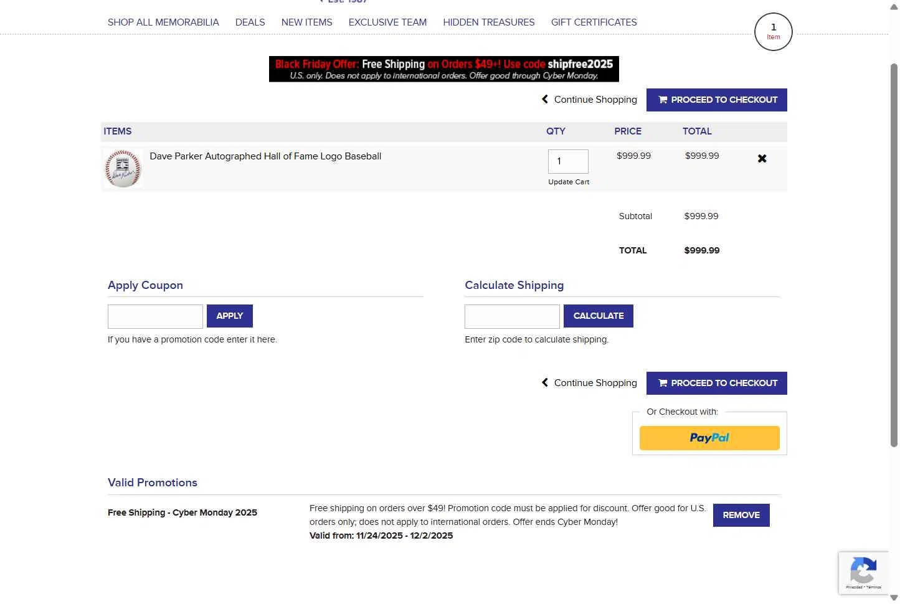Click top Continue Shopping link
This screenshot has height=604, width=900.
[x=589, y=100]
